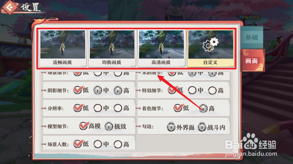Switch to the 基础 tab
The image size is (293, 164).
point(252,37)
